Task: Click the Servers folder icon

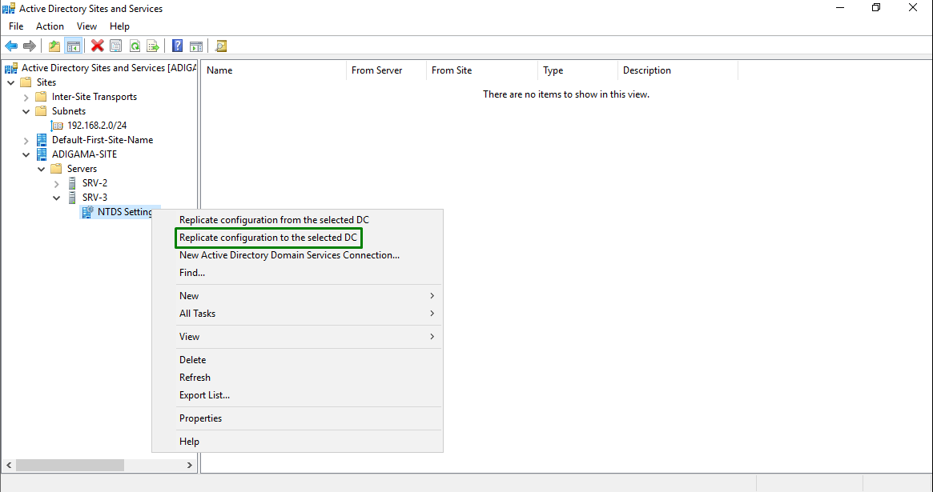Action: pyautogui.click(x=57, y=169)
